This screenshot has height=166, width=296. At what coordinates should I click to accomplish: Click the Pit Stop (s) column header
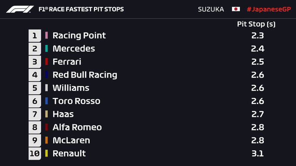coord(256,24)
